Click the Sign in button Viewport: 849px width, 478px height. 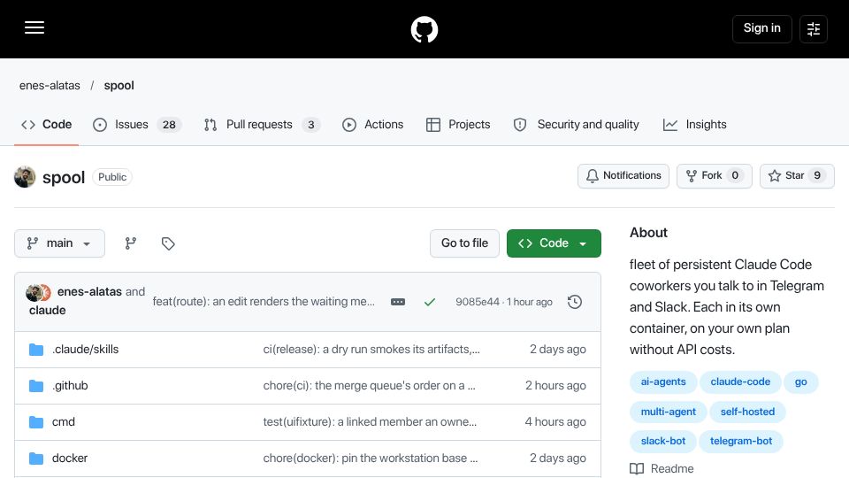tap(761, 28)
